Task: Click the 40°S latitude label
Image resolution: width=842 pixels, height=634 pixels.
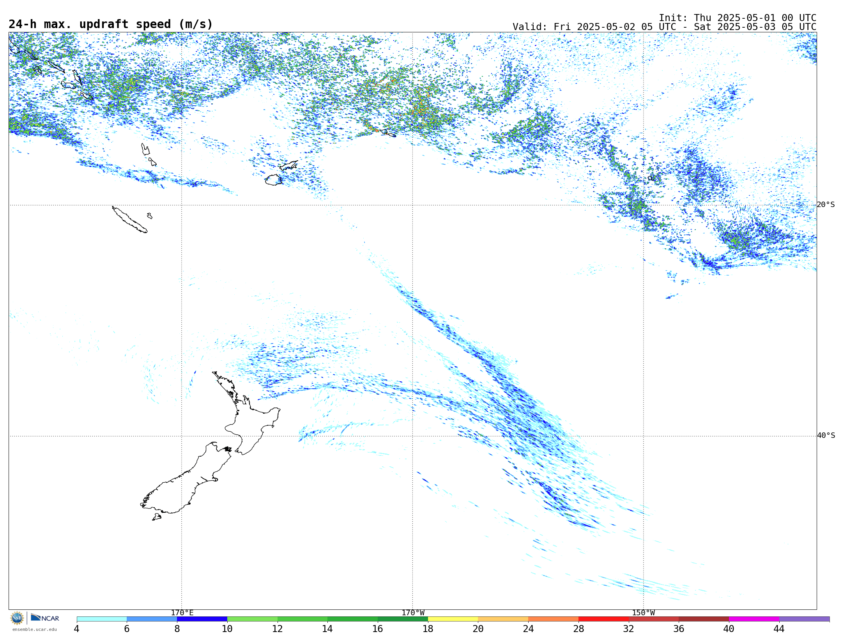Action: tap(826, 436)
